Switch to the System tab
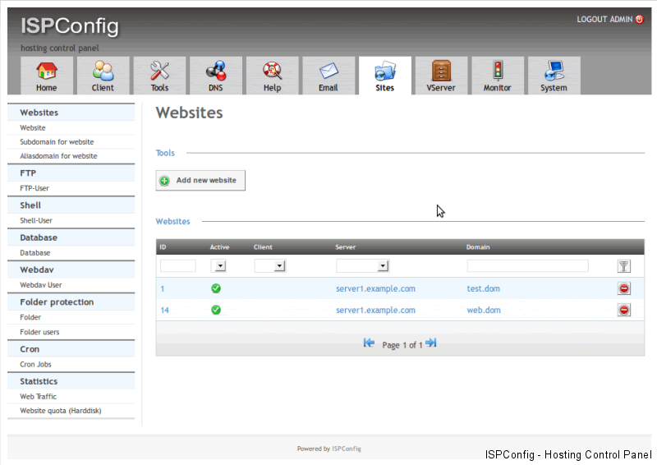 tap(554, 76)
